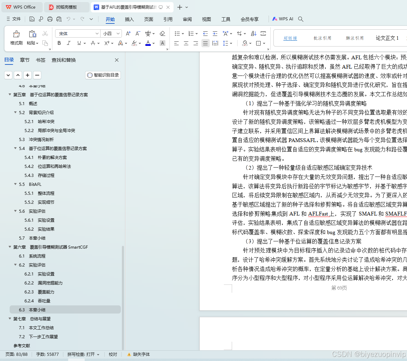Open the 审阅 ribbon tab
407x361 pixels.
[187, 19]
